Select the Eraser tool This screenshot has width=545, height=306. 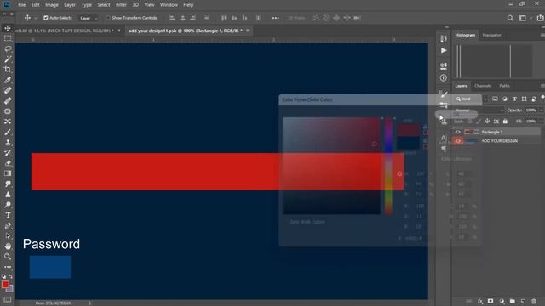(8, 163)
